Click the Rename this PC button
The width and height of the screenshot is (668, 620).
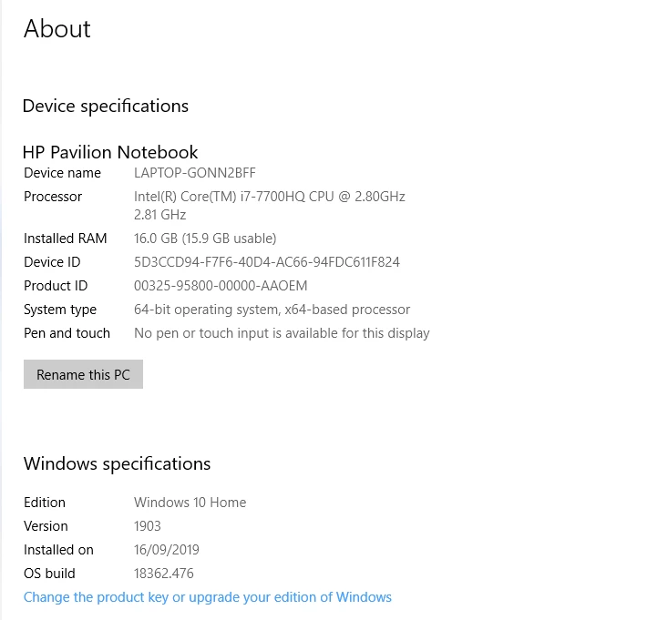click(83, 374)
